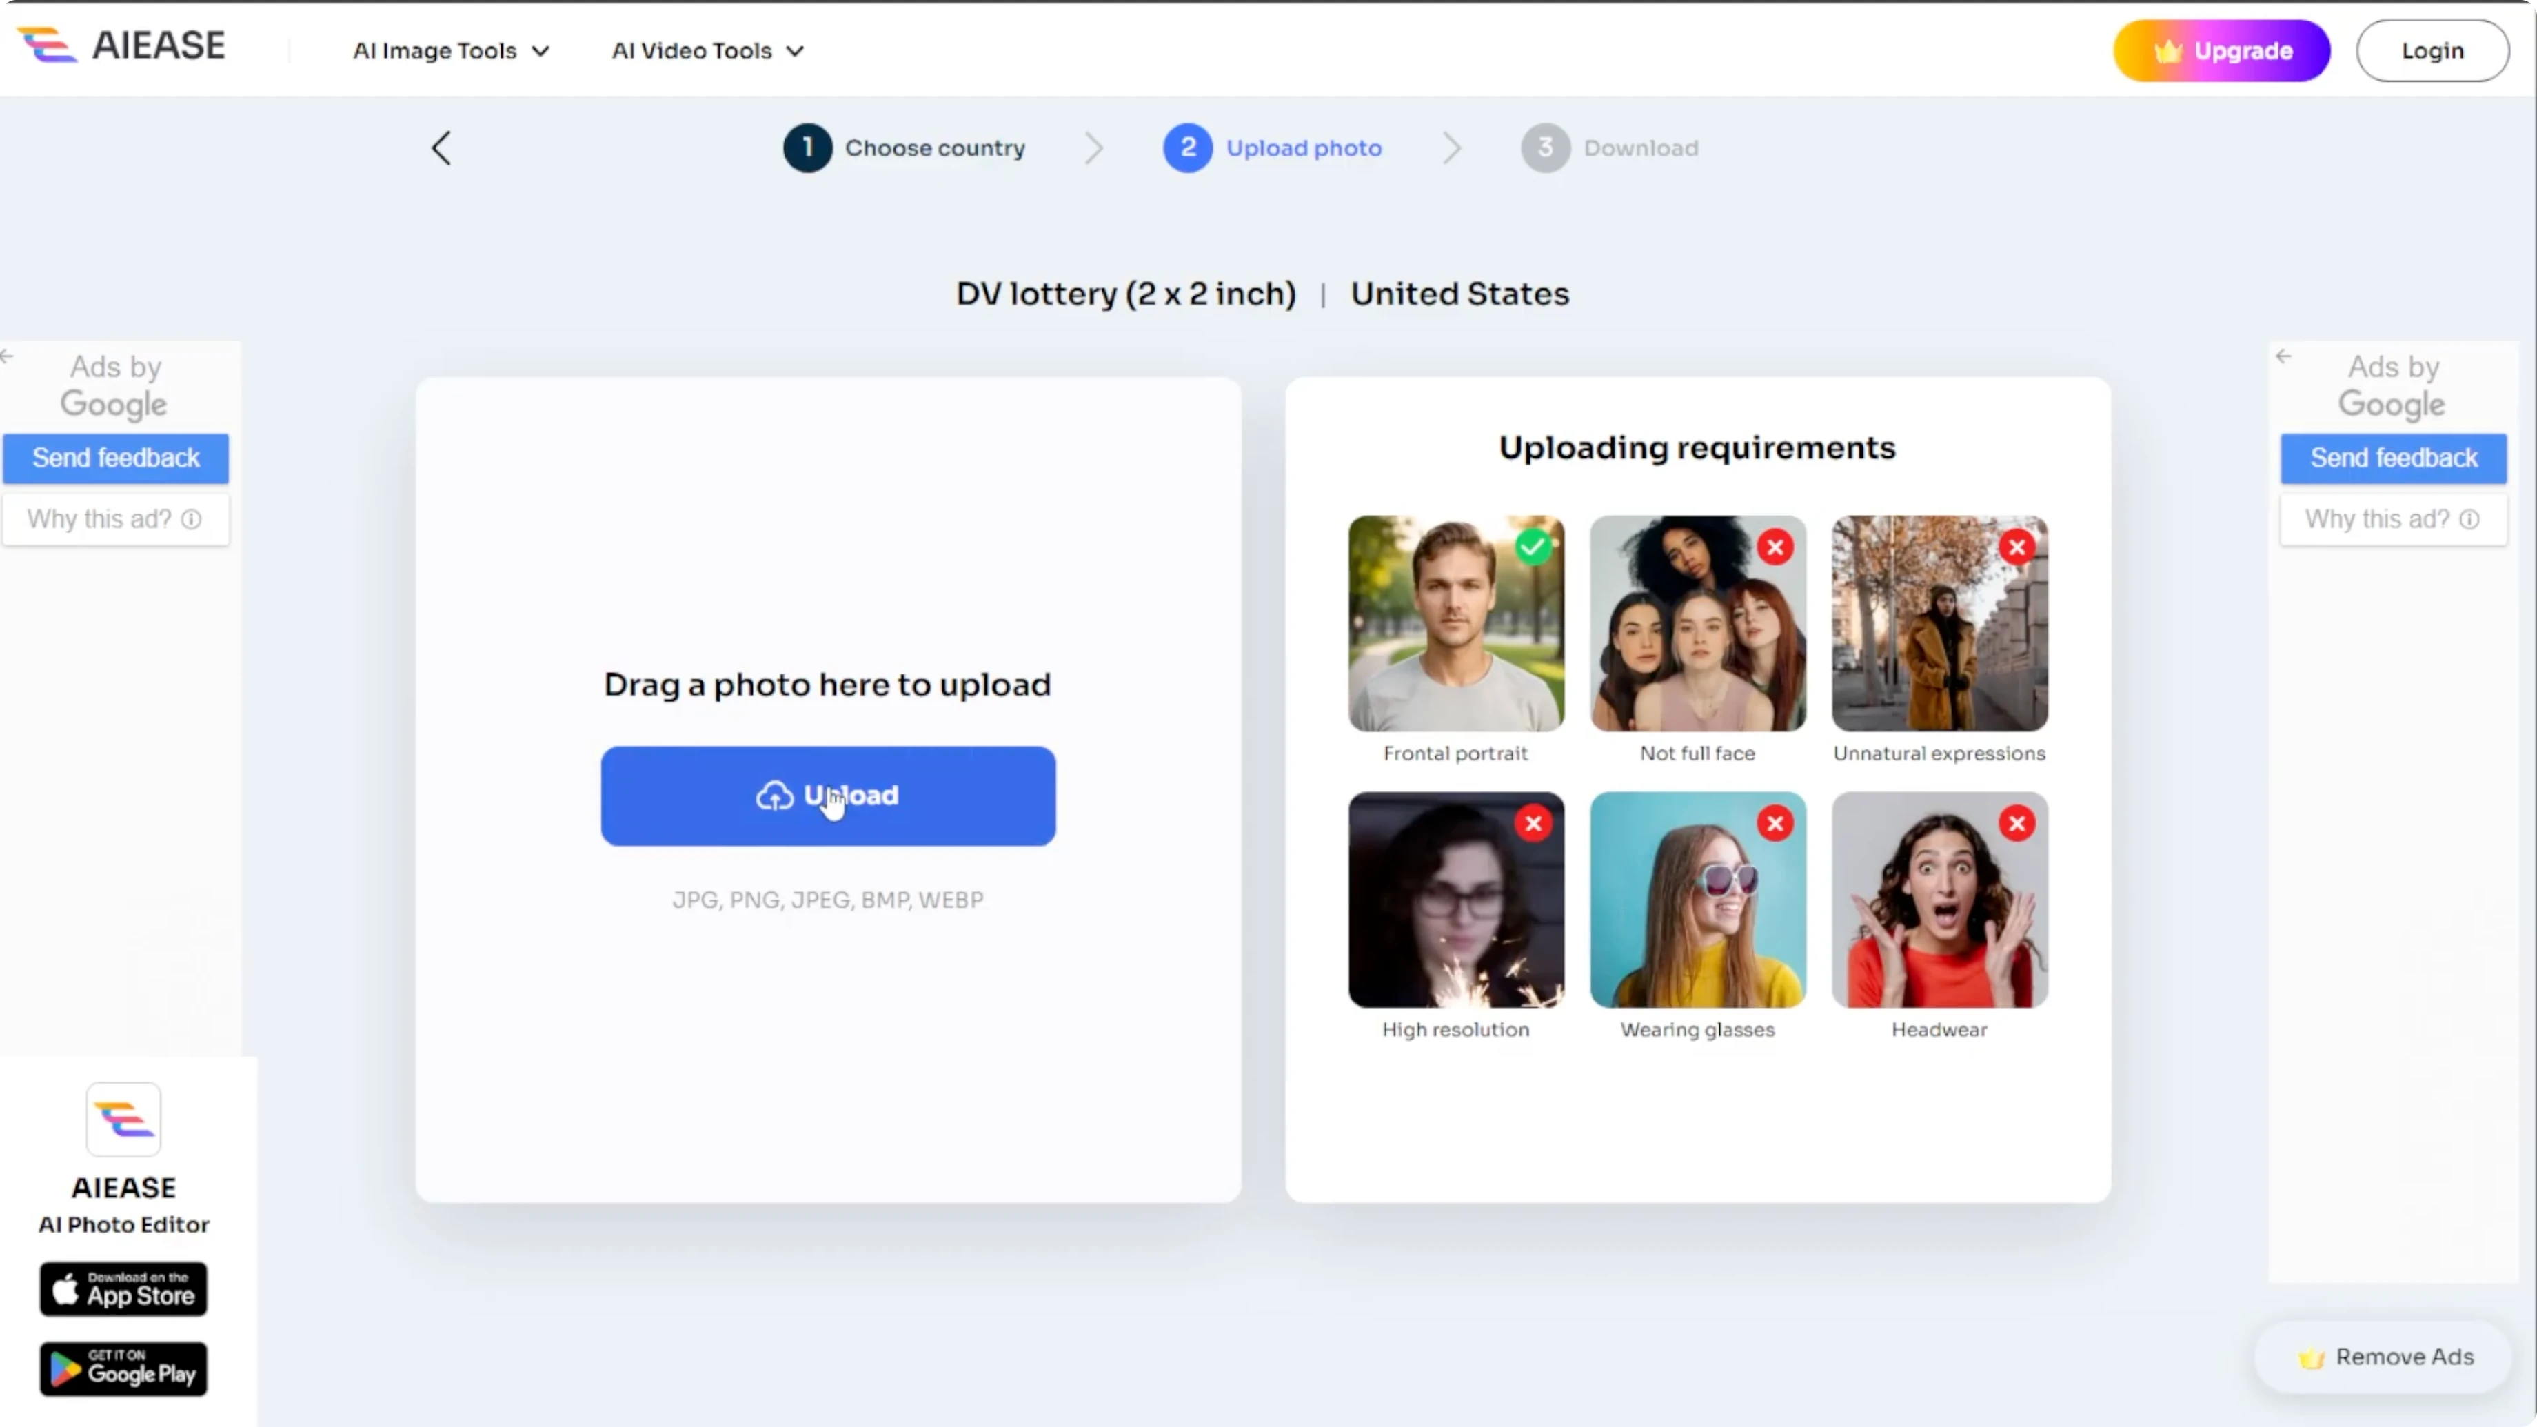Click red X on Unnatural expressions image
Screen dimensions: 2537x1427
2017,547
